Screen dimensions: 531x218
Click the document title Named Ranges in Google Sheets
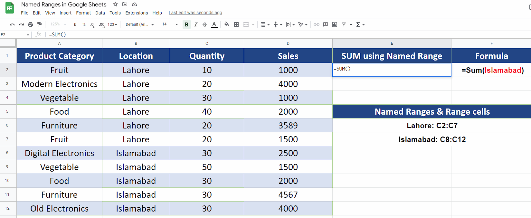click(x=64, y=5)
